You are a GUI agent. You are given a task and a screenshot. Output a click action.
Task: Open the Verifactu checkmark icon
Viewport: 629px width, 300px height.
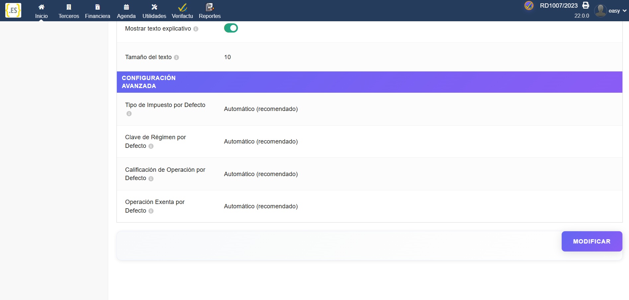[182, 7]
